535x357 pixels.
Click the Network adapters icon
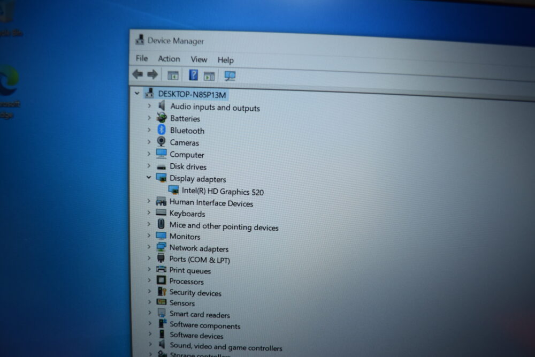161,247
